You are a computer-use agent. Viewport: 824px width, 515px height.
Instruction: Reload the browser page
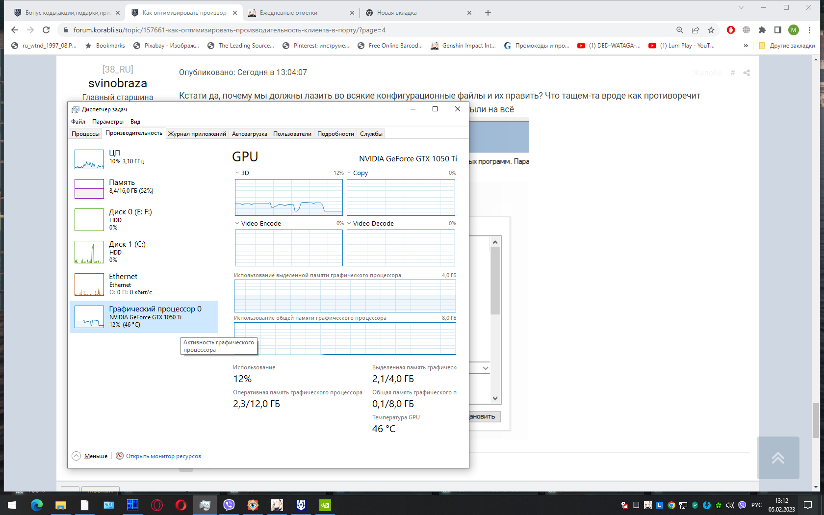46,30
